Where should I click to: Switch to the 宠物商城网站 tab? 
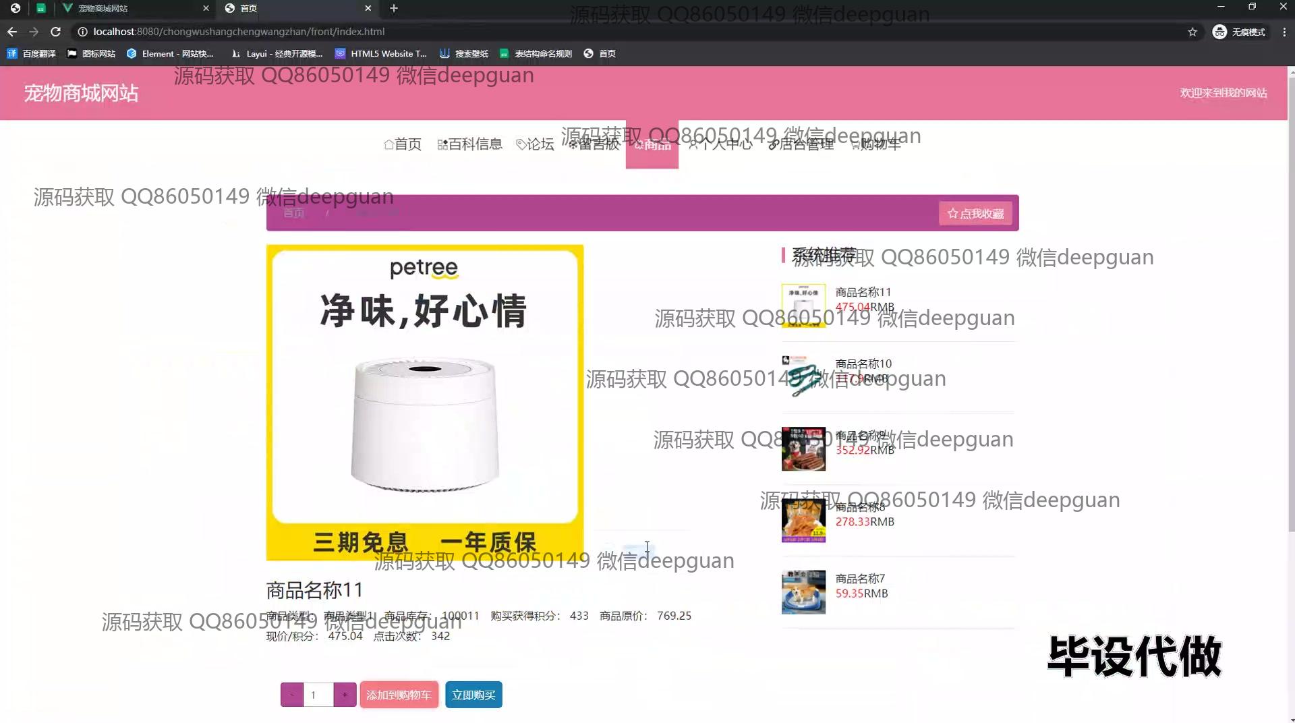[x=135, y=8]
